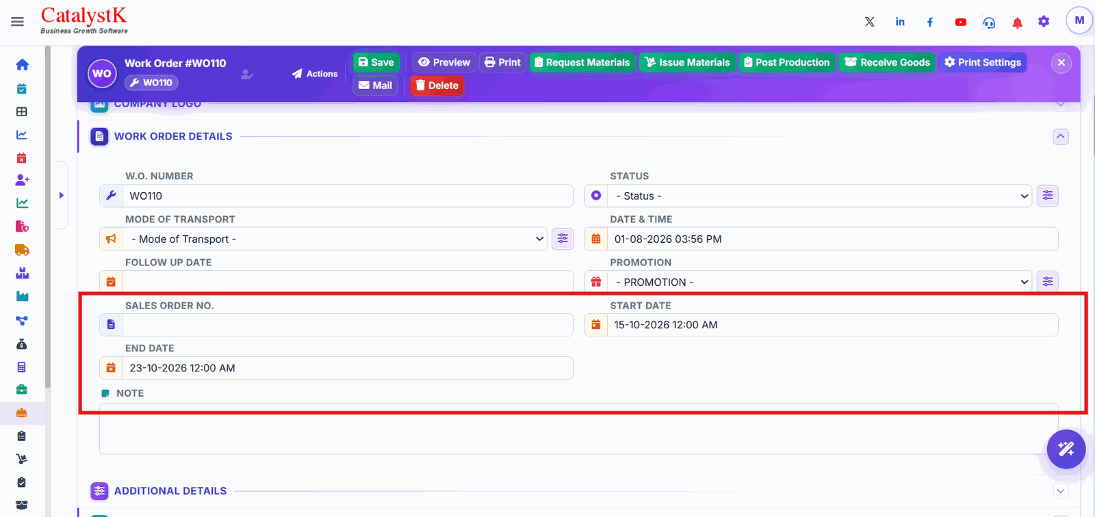Viewport: 1095px width, 517px height.
Task: Open the hamburger menu
Action: pyautogui.click(x=17, y=22)
